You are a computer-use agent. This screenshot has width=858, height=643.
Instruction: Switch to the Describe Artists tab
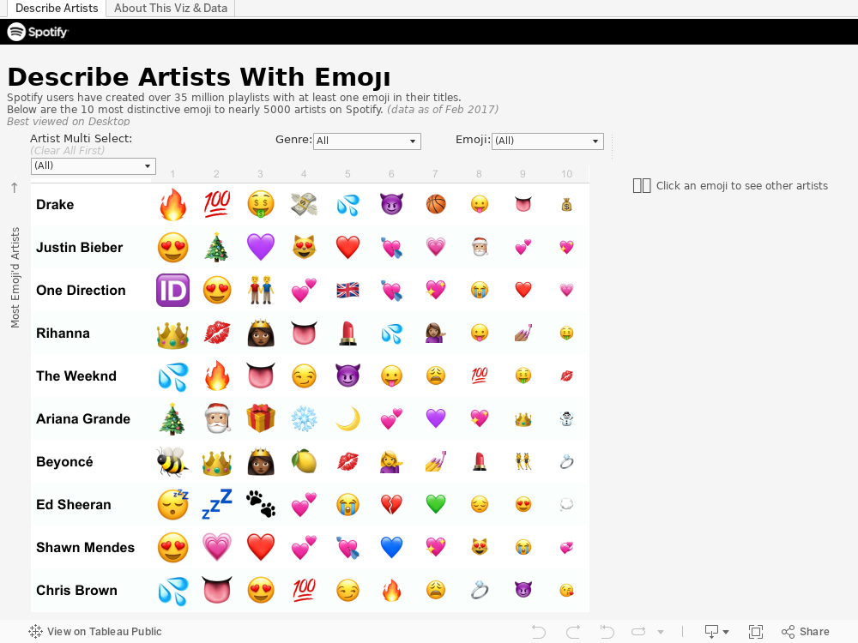pyautogui.click(x=57, y=9)
